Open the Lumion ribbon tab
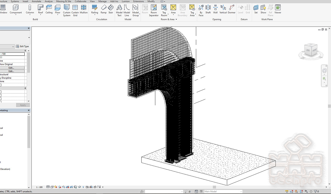Image resolution: width=331 pixels, height=194 pixels. (x=126, y=1)
